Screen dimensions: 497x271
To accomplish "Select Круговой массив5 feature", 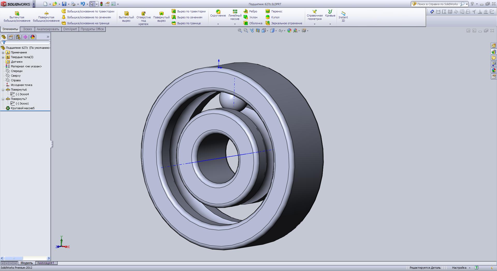I will [20, 108].
